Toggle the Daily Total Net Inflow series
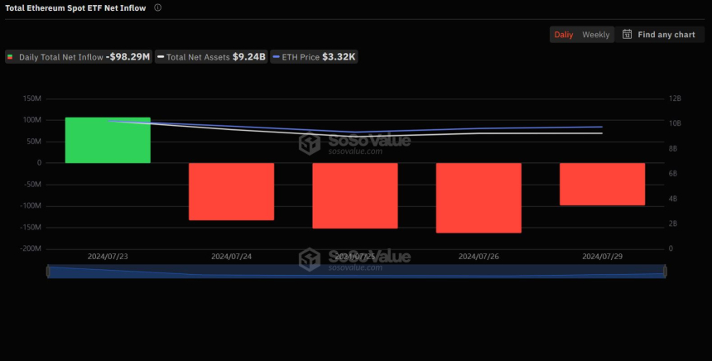 coord(79,57)
